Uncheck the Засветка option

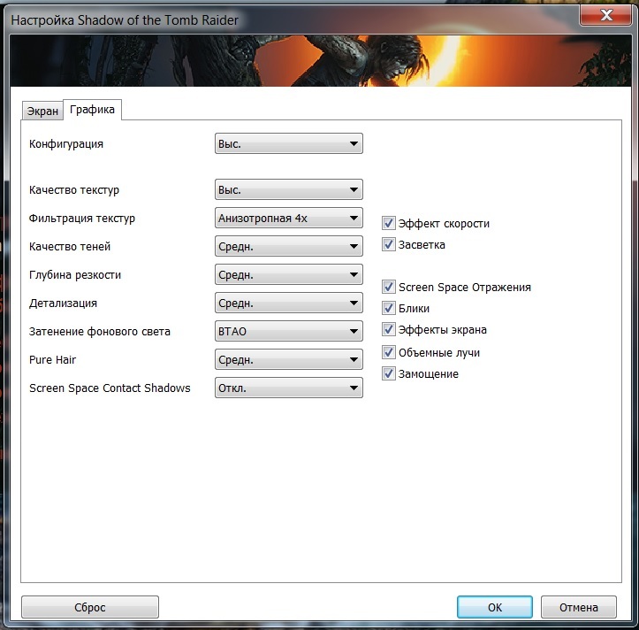(389, 244)
